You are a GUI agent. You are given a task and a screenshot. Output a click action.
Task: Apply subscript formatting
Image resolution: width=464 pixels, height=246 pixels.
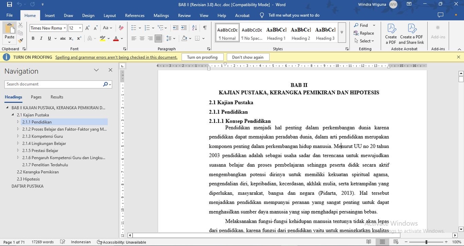(71, 39)
